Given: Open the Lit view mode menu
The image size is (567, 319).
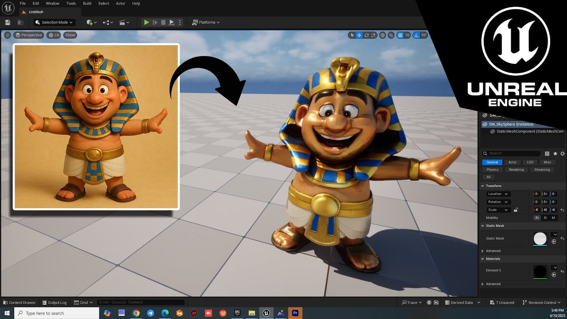Looking at the screenshot, I should pyautogui.click(x=54, y=35).
